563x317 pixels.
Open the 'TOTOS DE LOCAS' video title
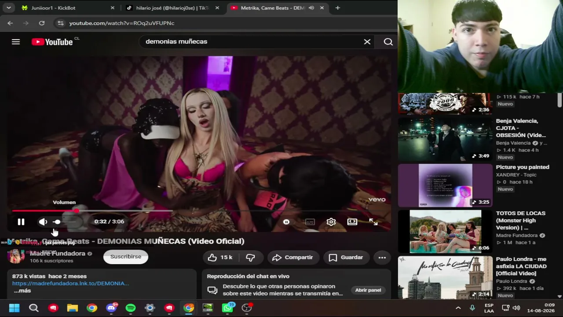(522, 221)
